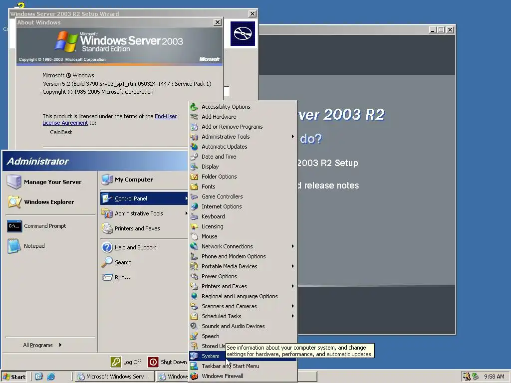Click the Automatic Updates icon
The image size is (511, 383).
194,147
